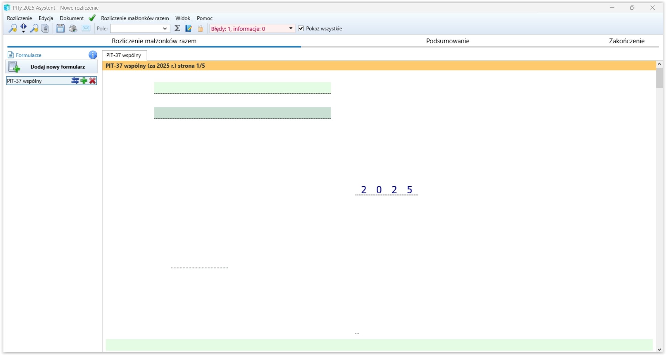Click the envelope send icon
This screenshot has width=666, height=355.
(86, 29)
